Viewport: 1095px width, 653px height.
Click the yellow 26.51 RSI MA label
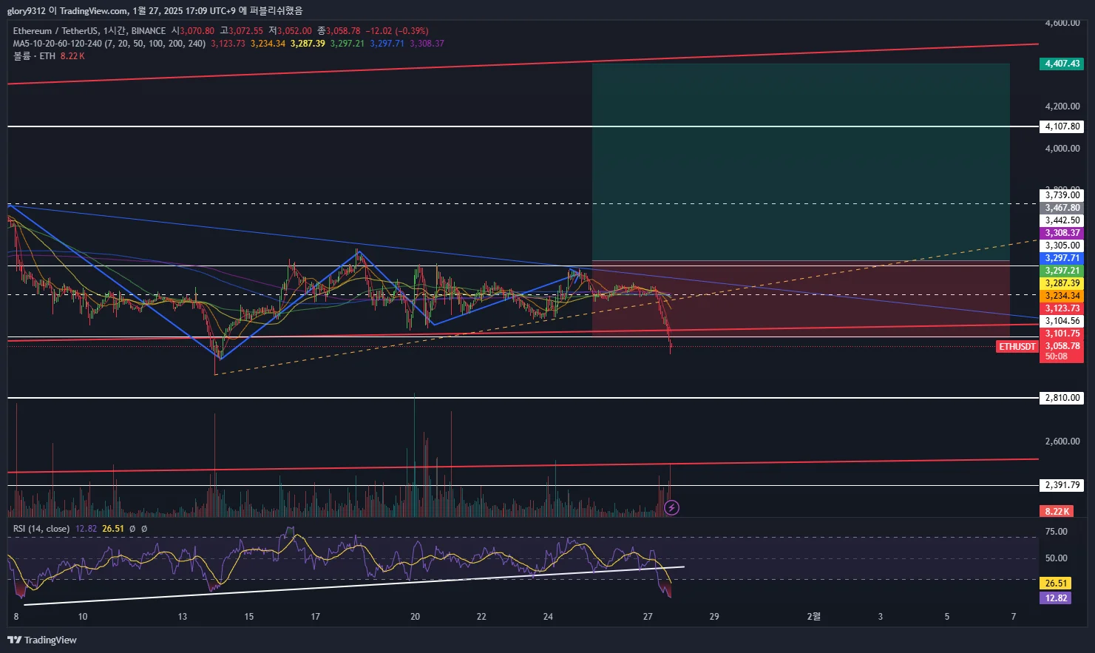coord(1056,583)
